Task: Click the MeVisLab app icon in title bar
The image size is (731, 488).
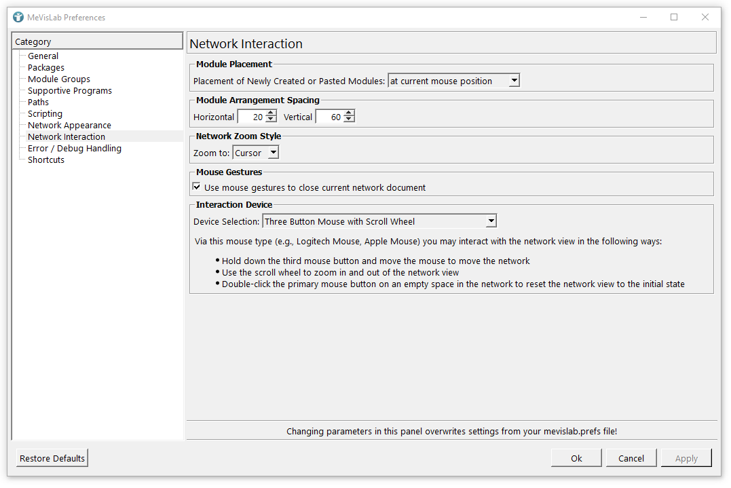Action: (x=18, y=17)
